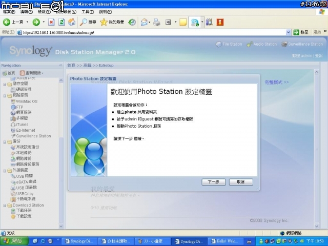Refresh the page with green arrows icon
Viewport: 328px width, 246px height.
coord(61,22)
